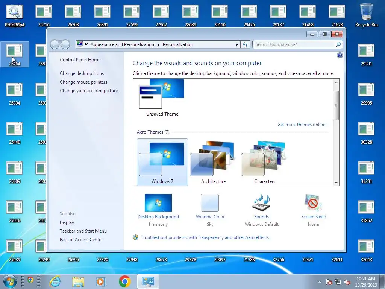The width and height of the screenshot is (385, 289).
Task: Go to Control Panel Home
Action: coord(80,60)
